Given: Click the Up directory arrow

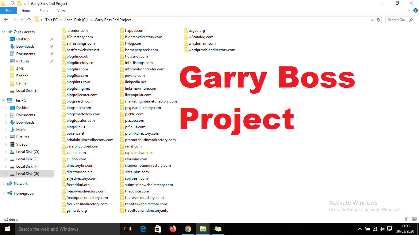Looking at the screenshot, I should coord(29,20).
